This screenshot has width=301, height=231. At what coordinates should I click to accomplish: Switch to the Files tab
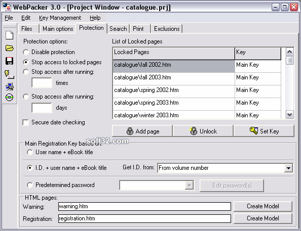point(28,29)
